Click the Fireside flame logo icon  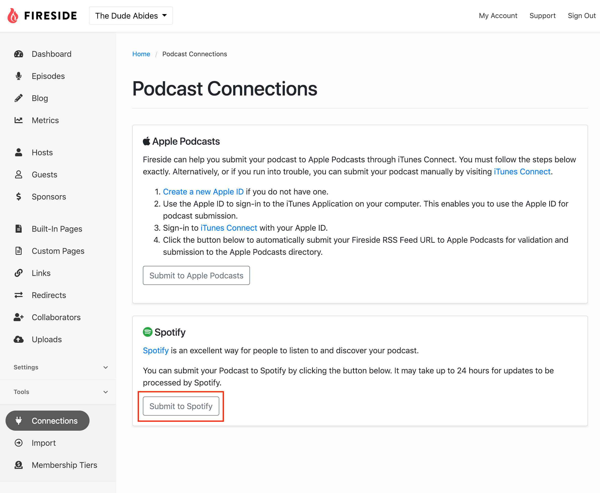[x=13, y=16]
